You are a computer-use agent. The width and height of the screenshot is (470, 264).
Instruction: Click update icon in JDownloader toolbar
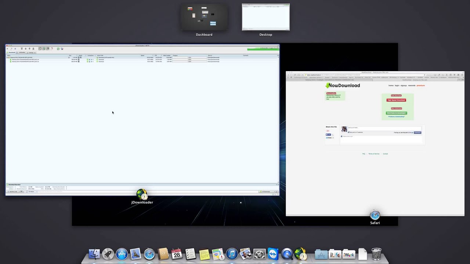point(62,49)
